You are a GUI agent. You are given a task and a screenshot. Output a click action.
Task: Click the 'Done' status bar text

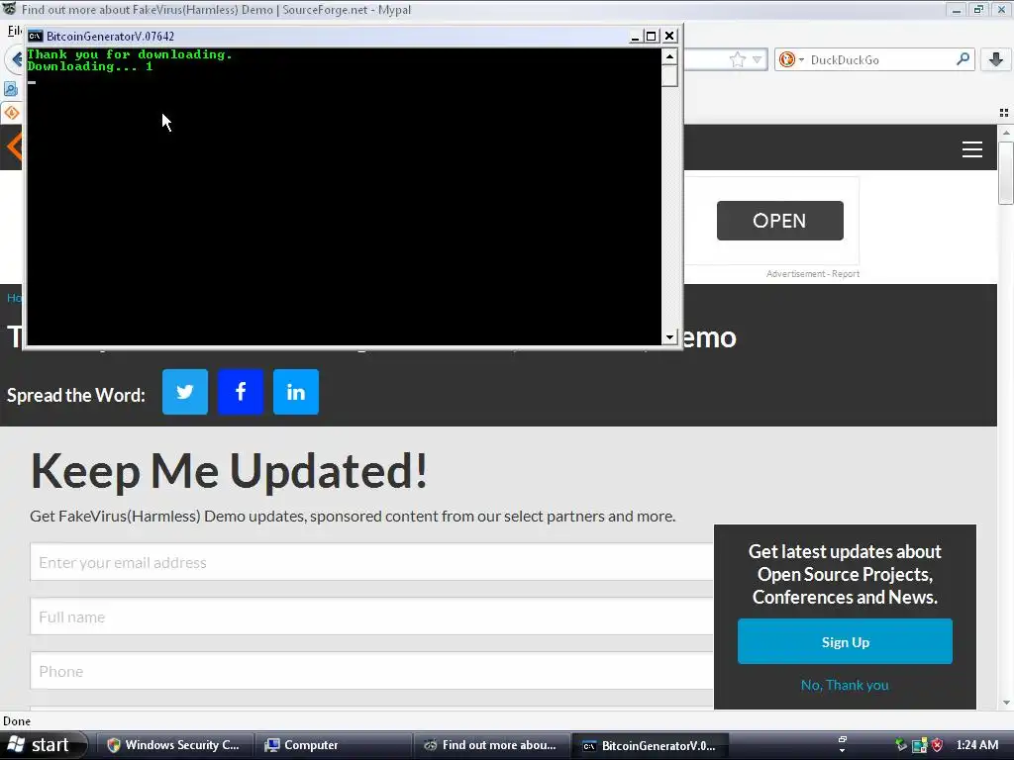[x=17, y=721]
